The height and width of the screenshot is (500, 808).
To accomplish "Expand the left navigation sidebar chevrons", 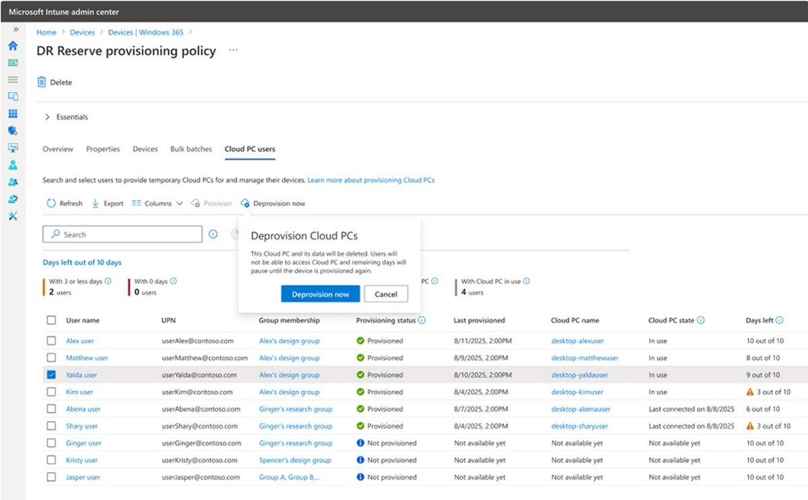I will [16, 30].
